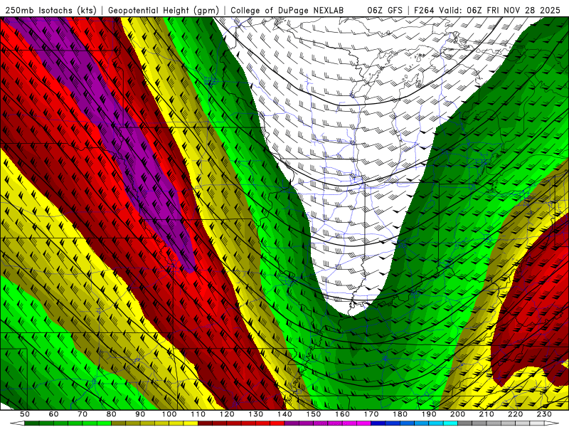
Task: Click the 230 knot scale label
Action: 544,414
